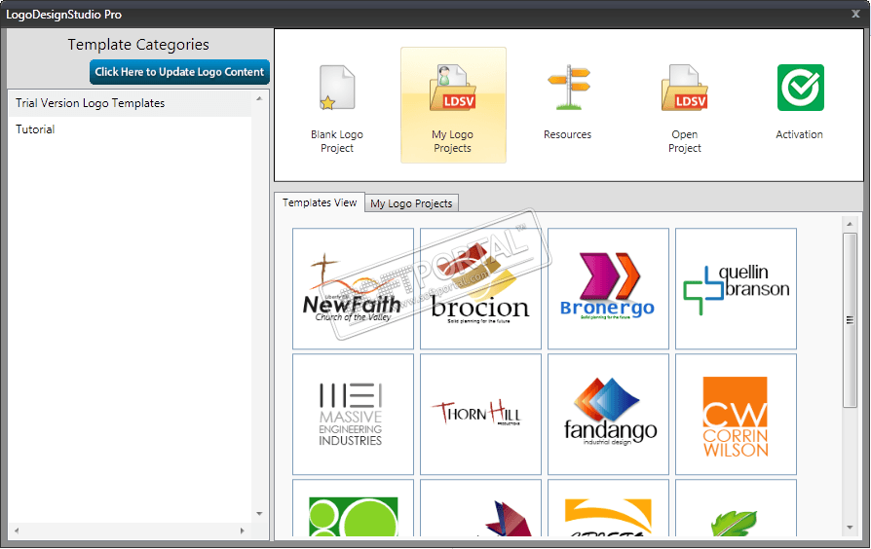Viewport: 871px width, 549px height.
Task: Switch to the Templates View tab
Action: click(320, 202)
